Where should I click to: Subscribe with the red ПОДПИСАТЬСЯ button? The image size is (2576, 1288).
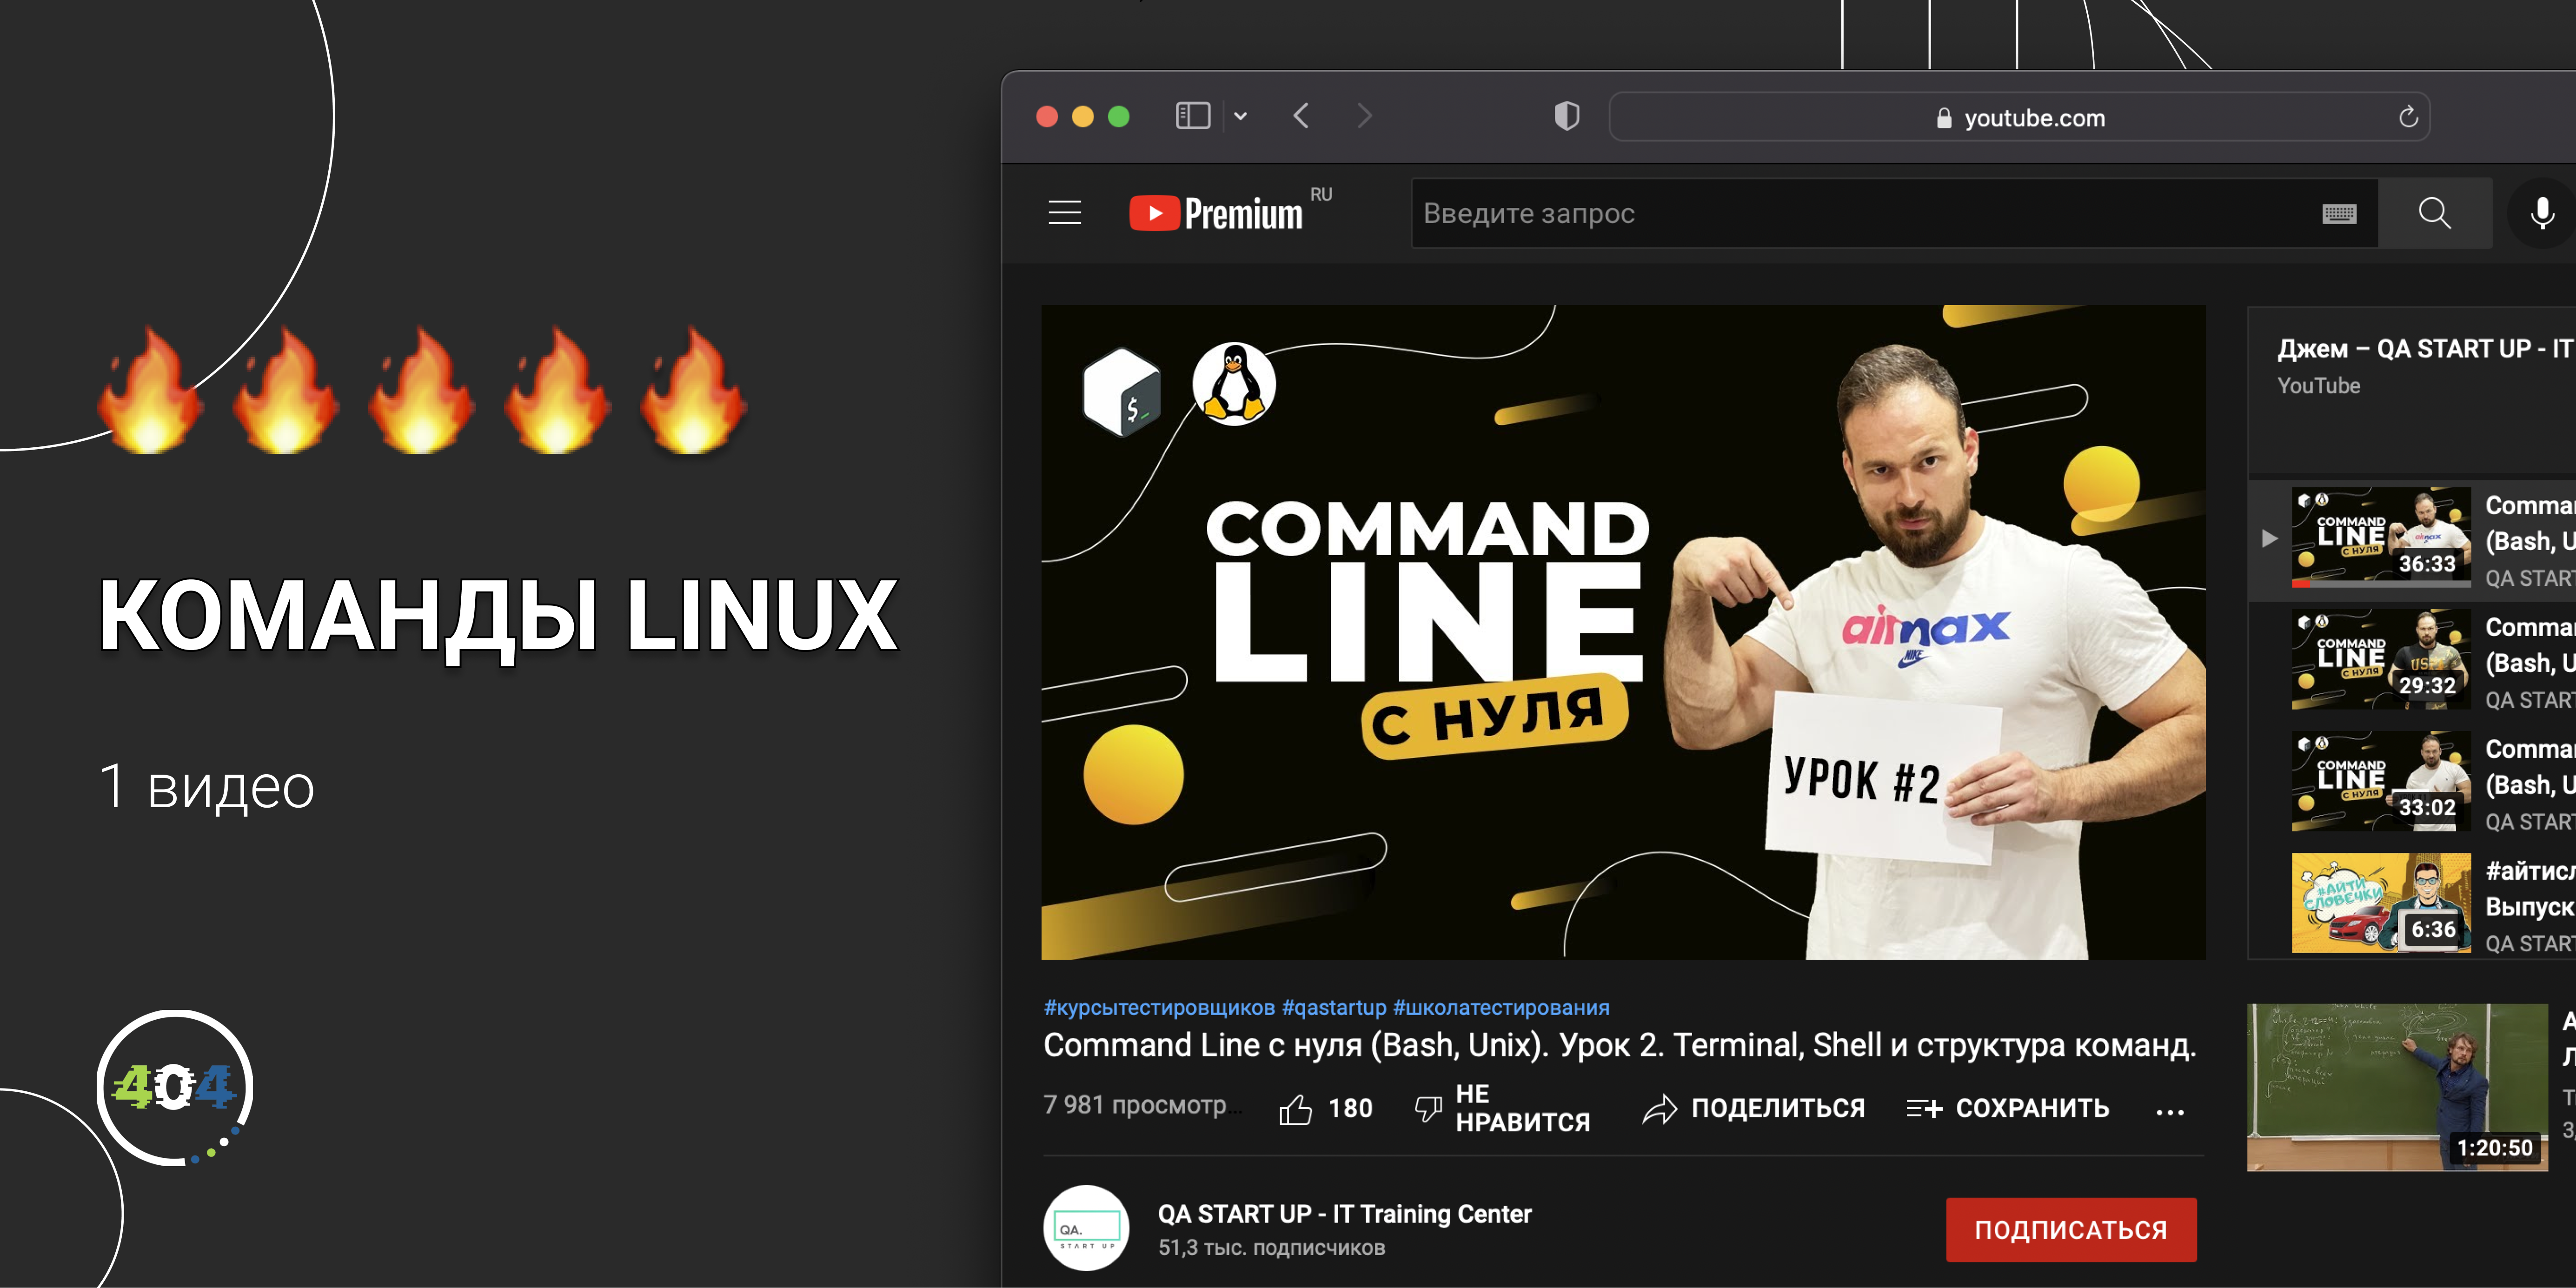[2071, 1229]
